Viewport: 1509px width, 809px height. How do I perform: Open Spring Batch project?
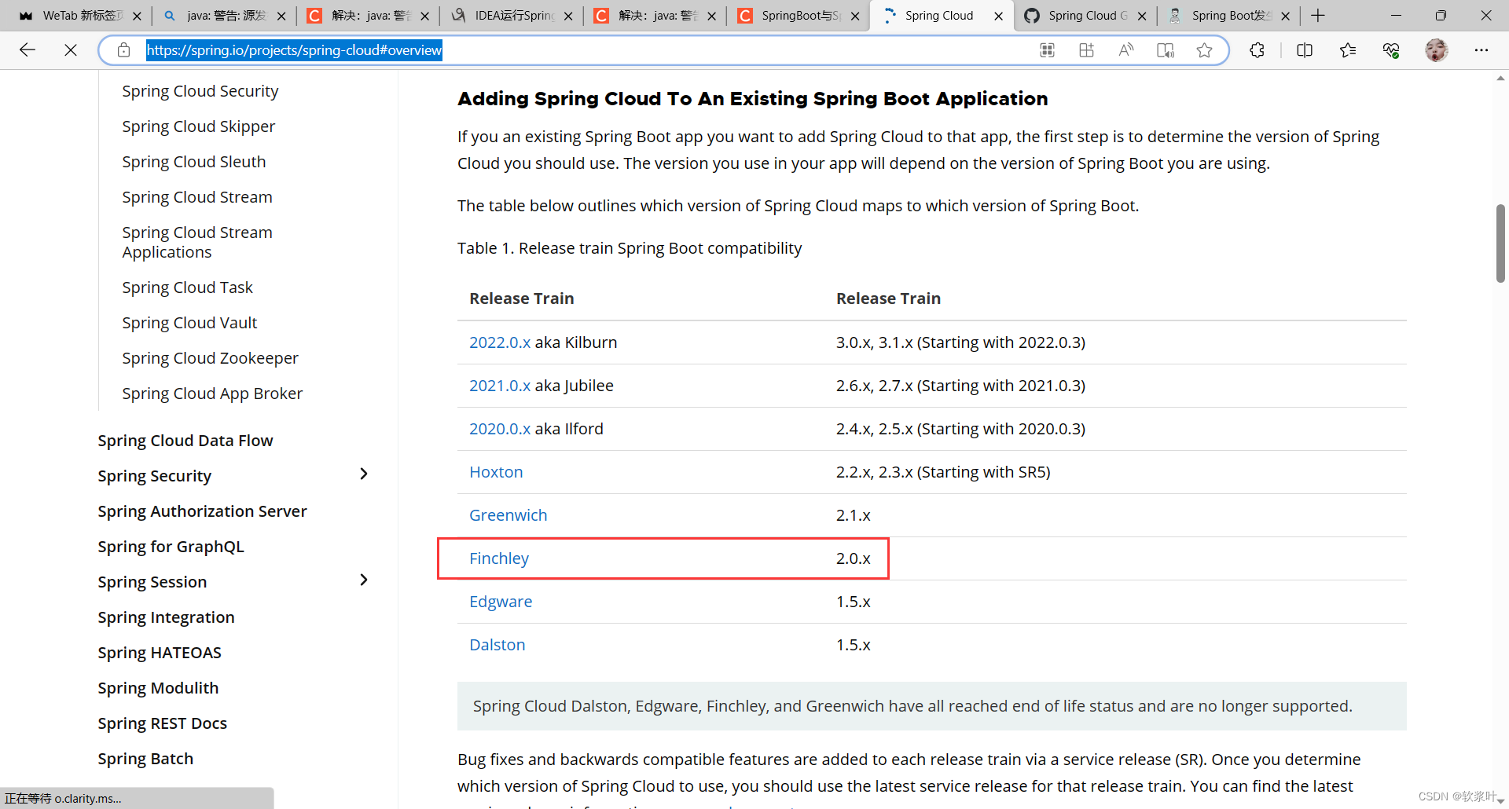click(145, 759)
